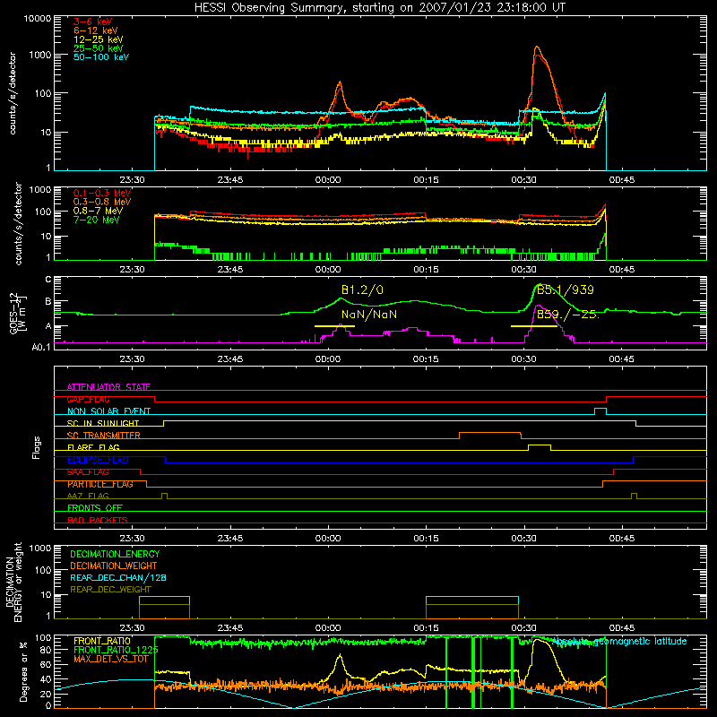
Task: Click the 0.3-0.8 MeV legend entry
Action: click(102, 202)
